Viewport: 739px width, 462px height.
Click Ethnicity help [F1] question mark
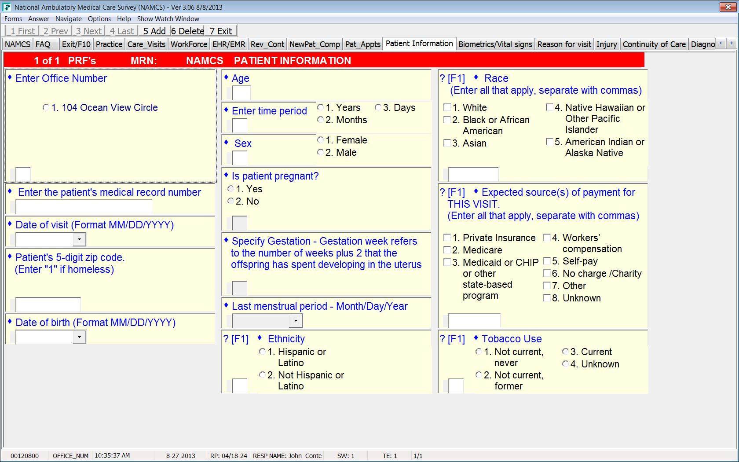click(236, 339)
